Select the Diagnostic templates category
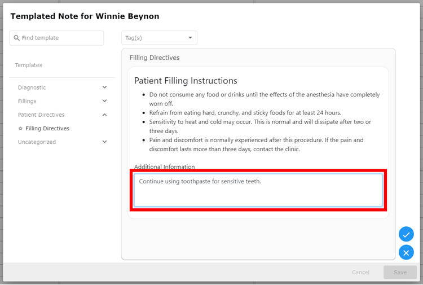 [x=32, y=87]
